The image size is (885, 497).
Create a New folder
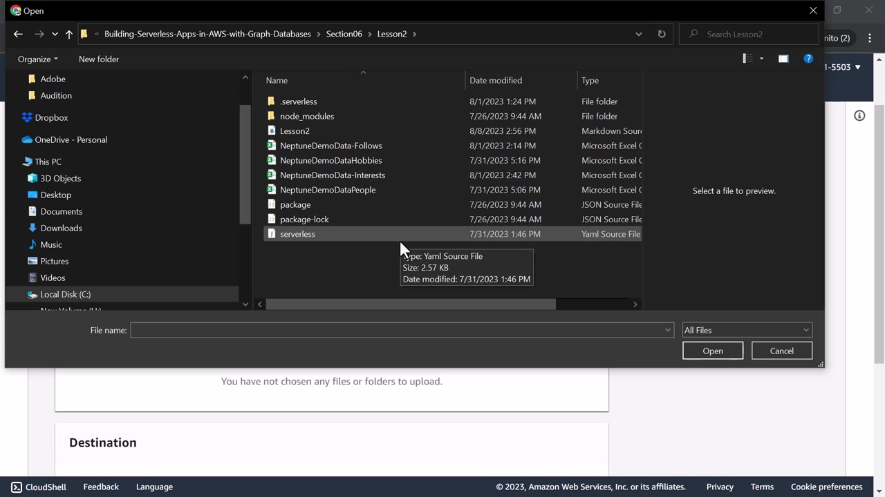point(99,59)
